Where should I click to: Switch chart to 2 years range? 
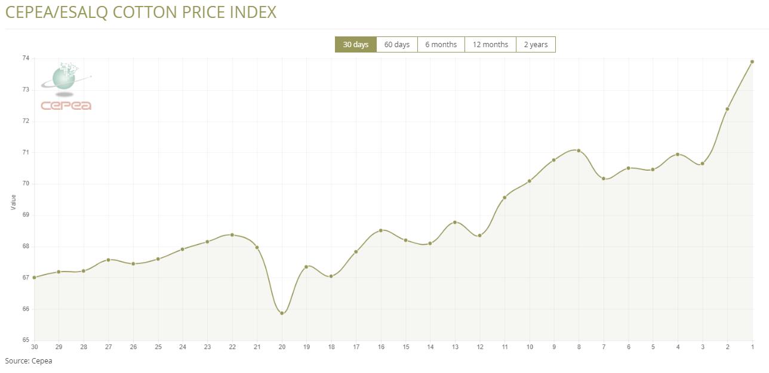tap(536, 45)
